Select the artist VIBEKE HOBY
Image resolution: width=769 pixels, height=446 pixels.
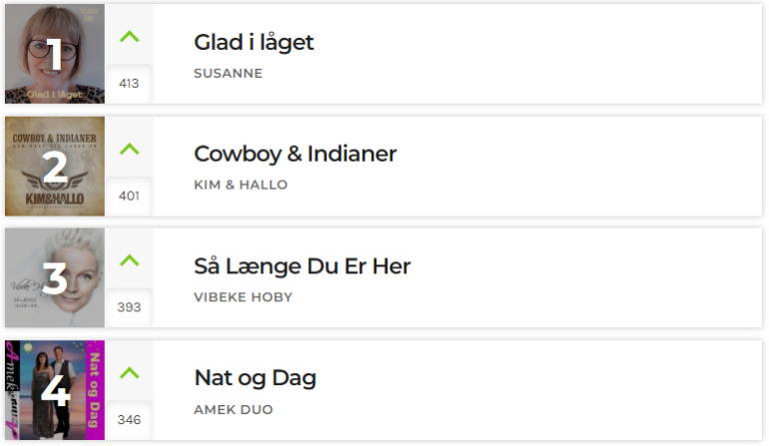pos(244,297)
